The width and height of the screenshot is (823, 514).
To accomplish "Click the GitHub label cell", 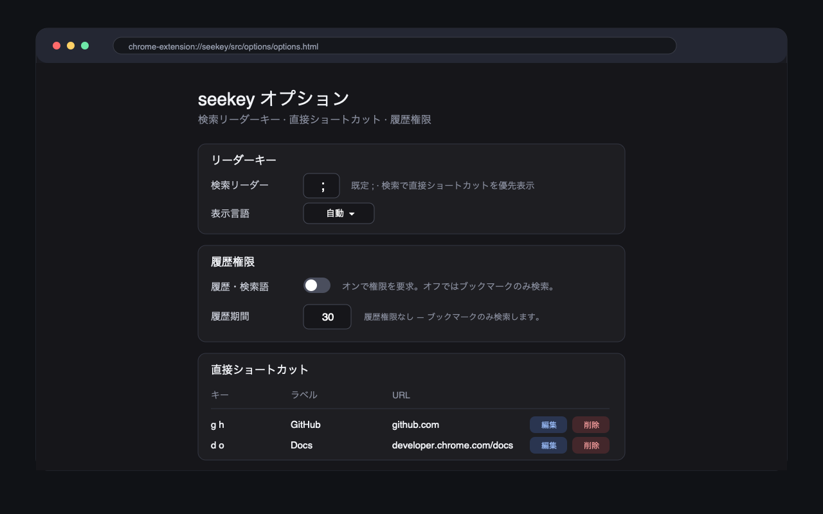I will [x=305, y=425].
